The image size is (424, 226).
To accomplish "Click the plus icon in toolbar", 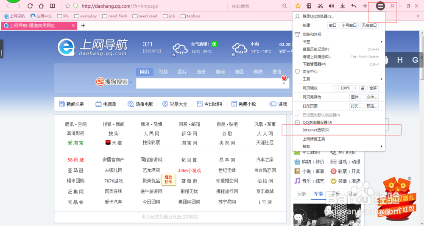I will 365,6.
